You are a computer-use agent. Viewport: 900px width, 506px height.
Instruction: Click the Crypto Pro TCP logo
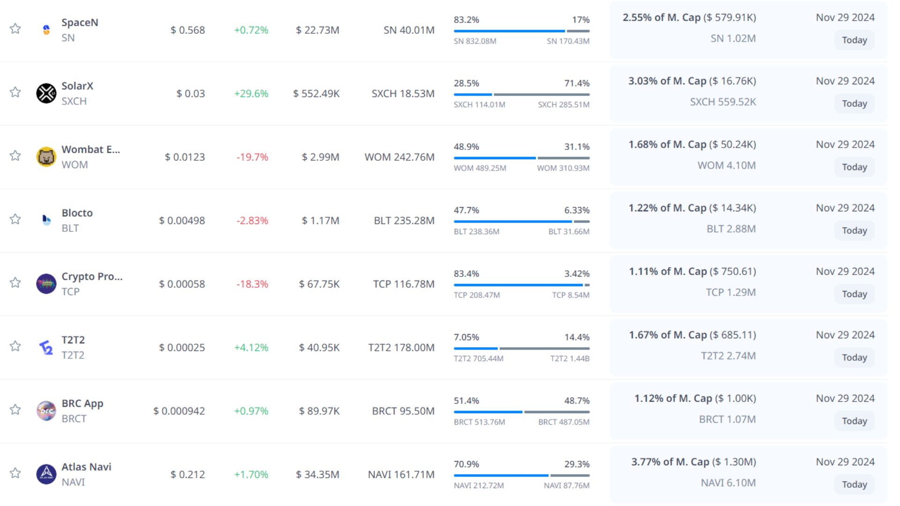46,284
